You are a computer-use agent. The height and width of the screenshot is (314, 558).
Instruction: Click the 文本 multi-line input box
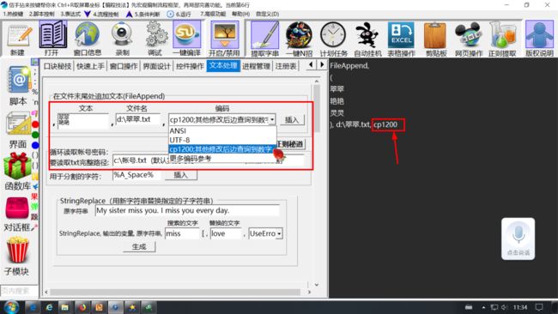(x=83, y=121)
